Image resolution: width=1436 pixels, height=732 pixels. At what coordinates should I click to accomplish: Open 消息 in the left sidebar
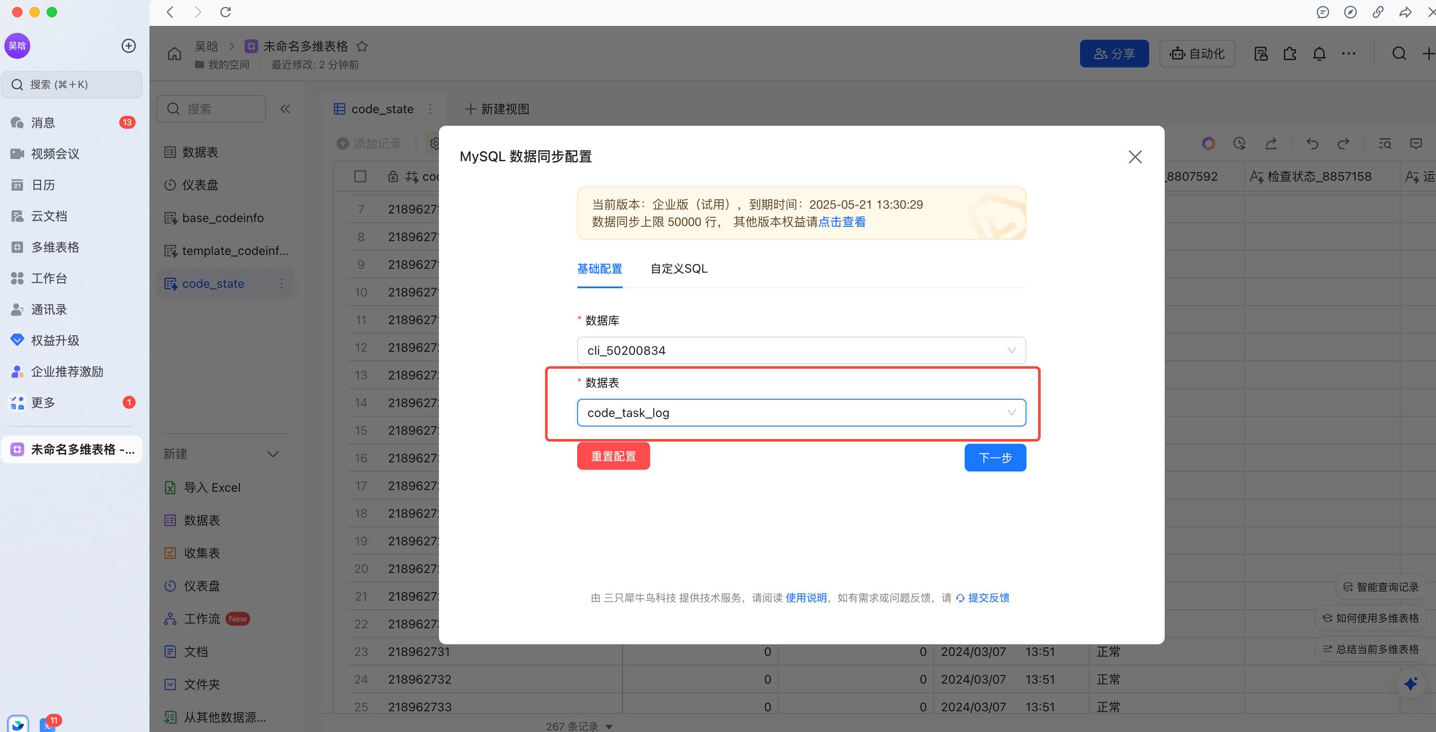coord(72,123)
